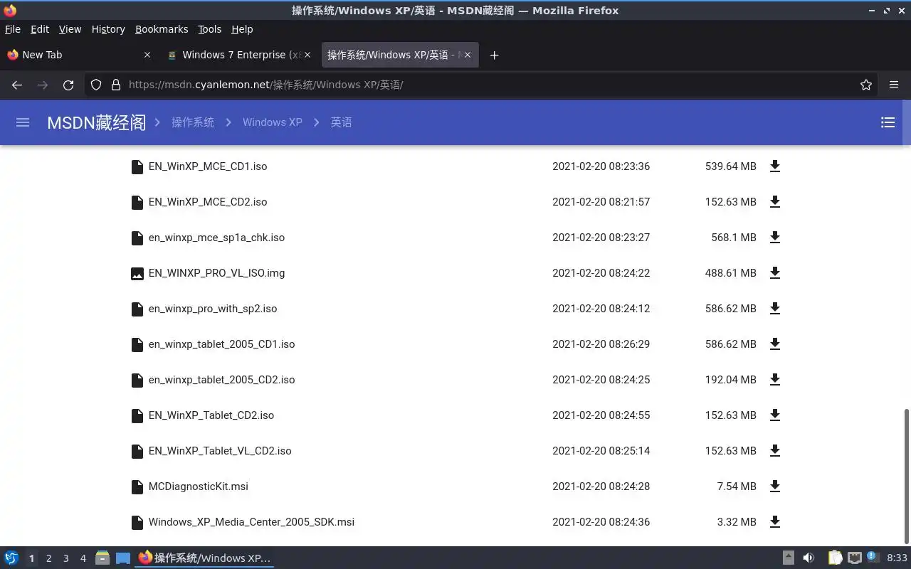Navigate to 操作系统 breadcrumb
This screenshot has width=911, height=569.
click(193, 122)
